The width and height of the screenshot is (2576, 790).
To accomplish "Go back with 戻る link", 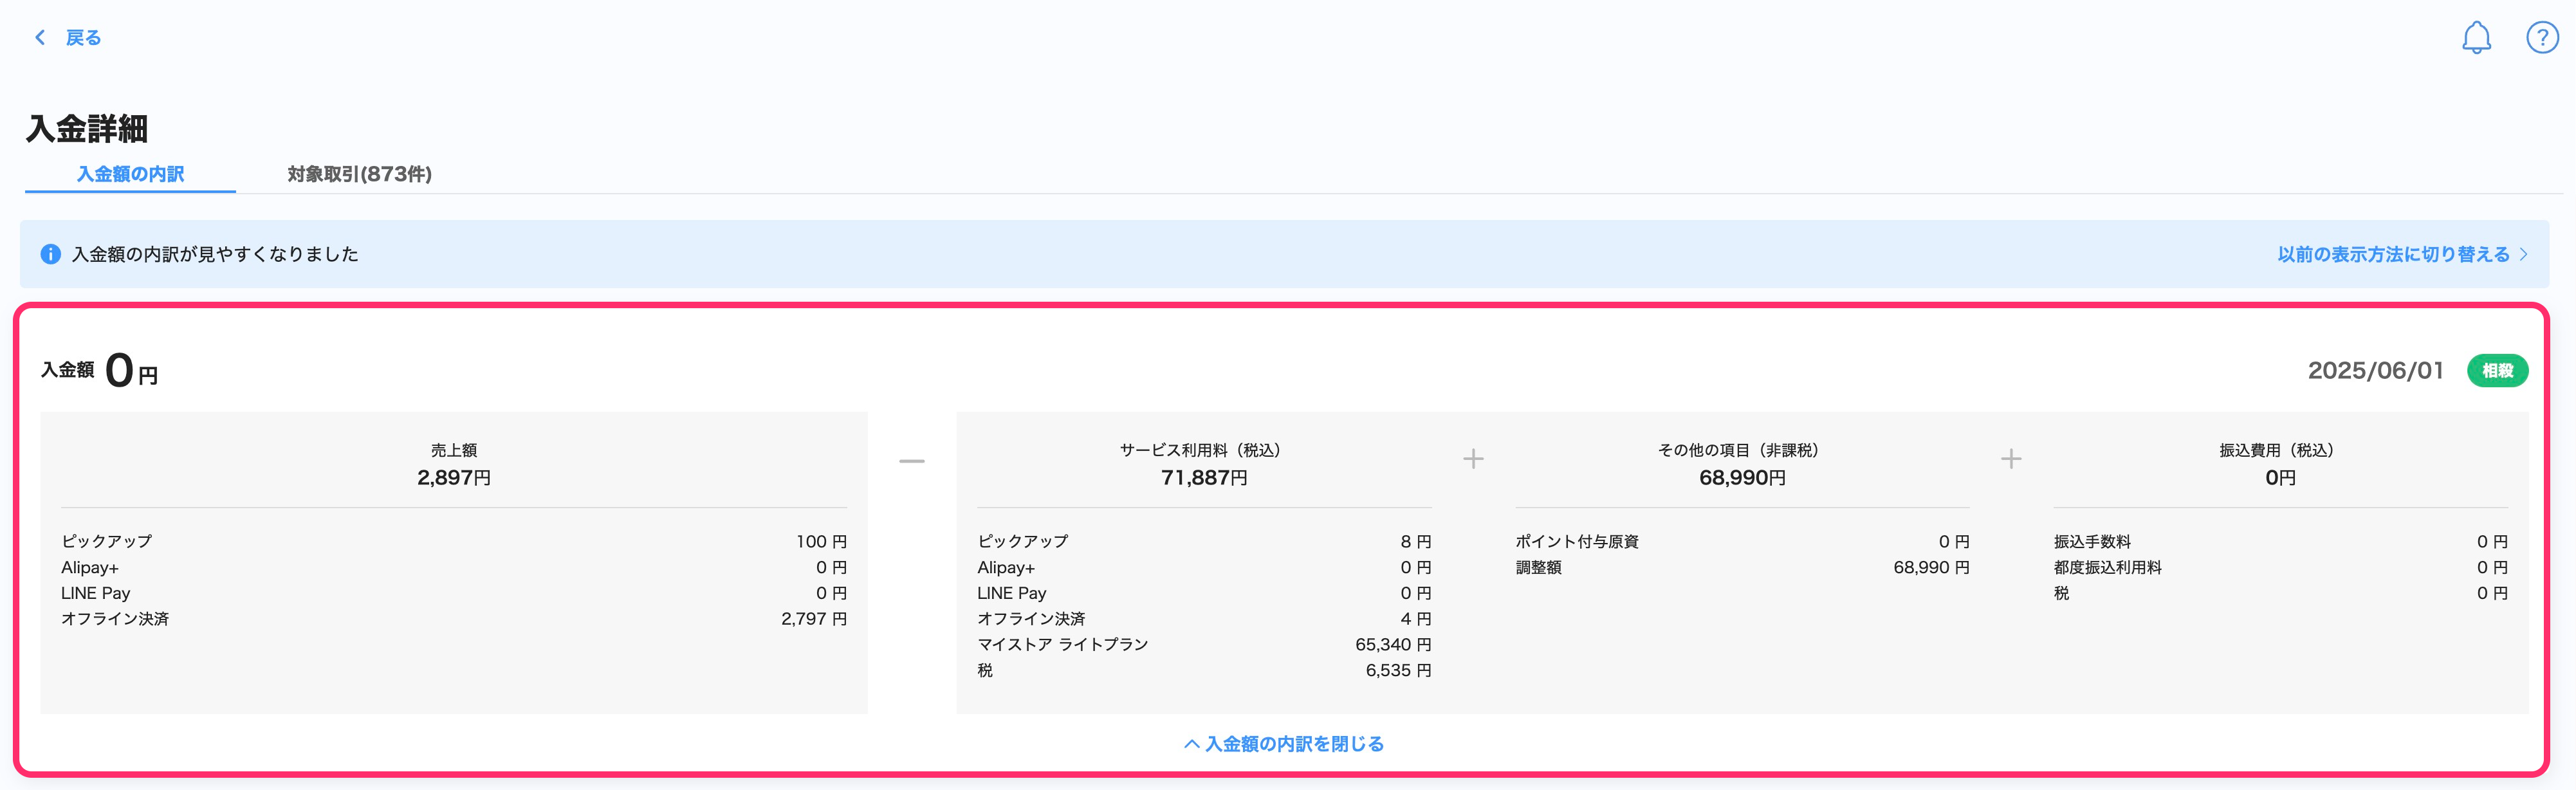I will (x=83, y=38).
